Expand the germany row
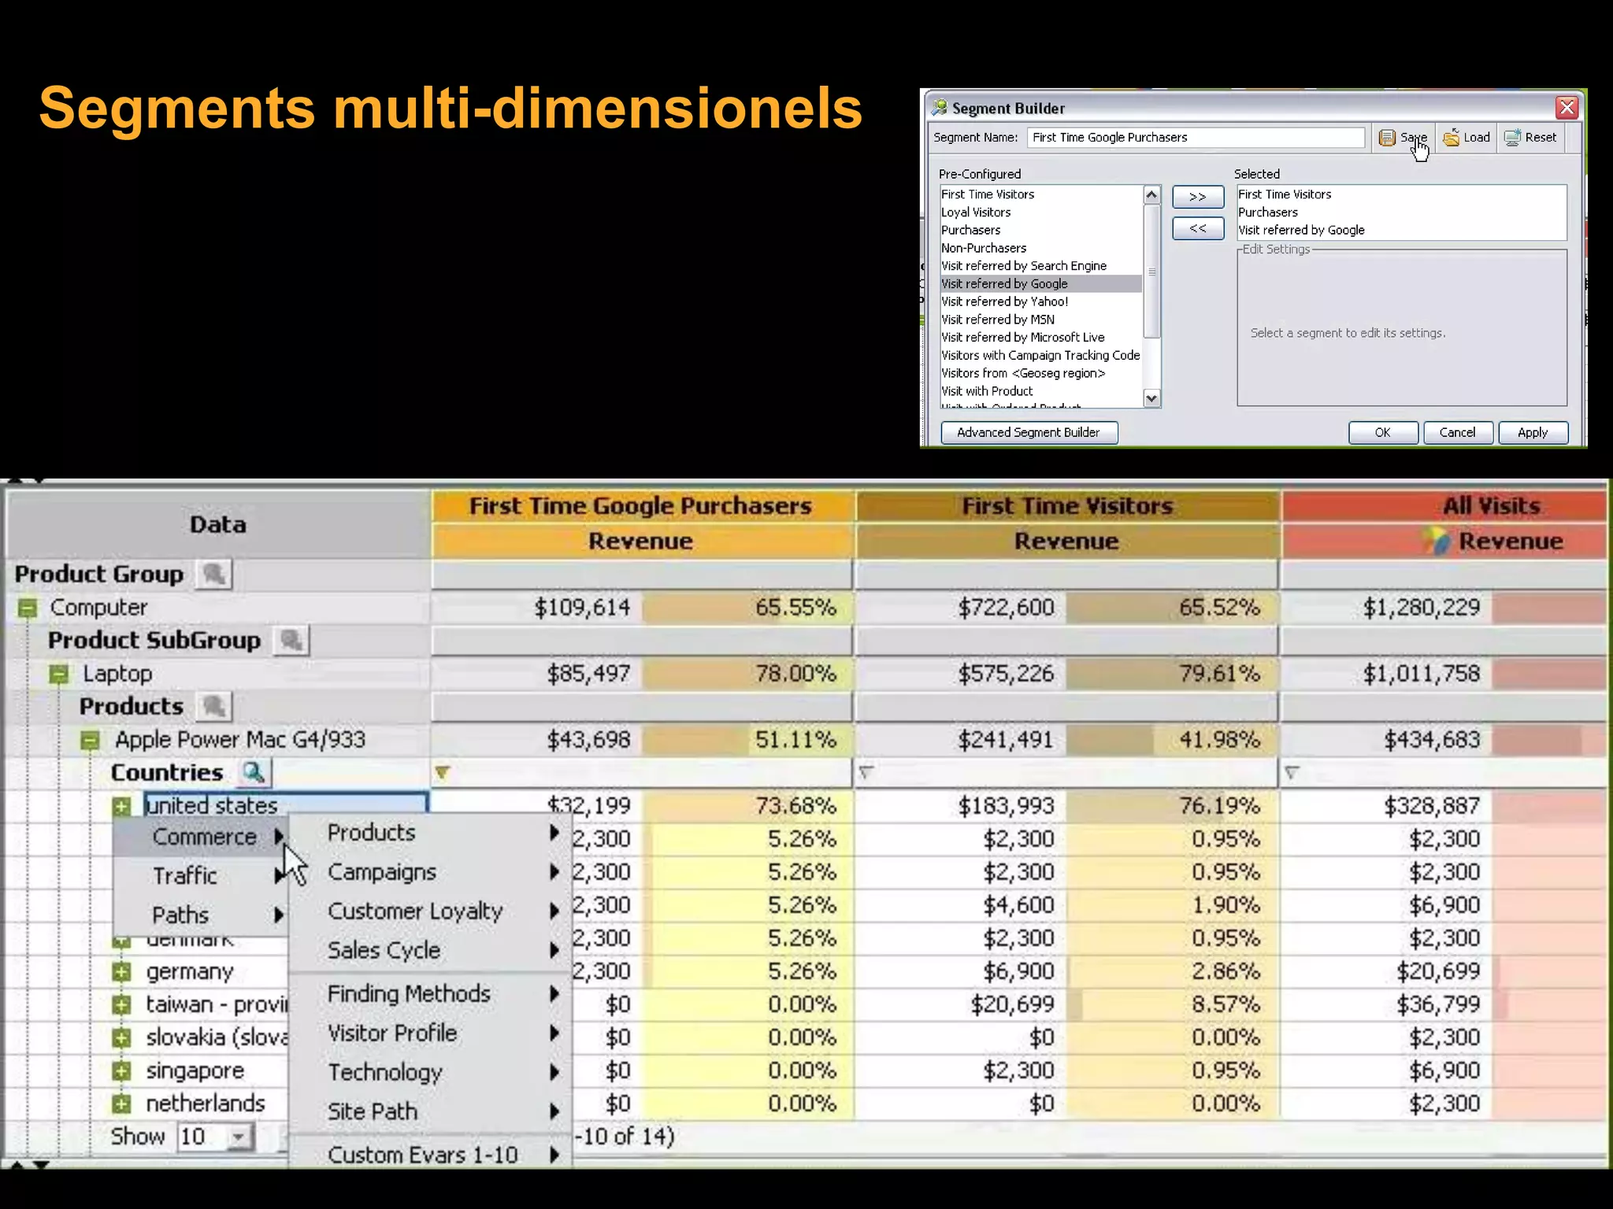1613x1209 pixels. click(x=121, y=972)
